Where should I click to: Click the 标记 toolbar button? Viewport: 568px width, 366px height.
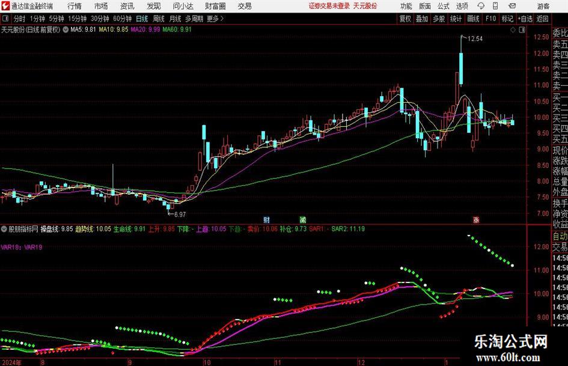click(x=507, y=19)
